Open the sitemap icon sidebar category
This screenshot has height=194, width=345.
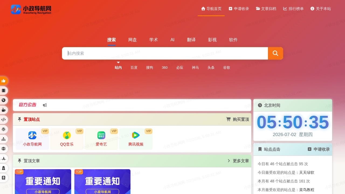click(x=4, y=139)
